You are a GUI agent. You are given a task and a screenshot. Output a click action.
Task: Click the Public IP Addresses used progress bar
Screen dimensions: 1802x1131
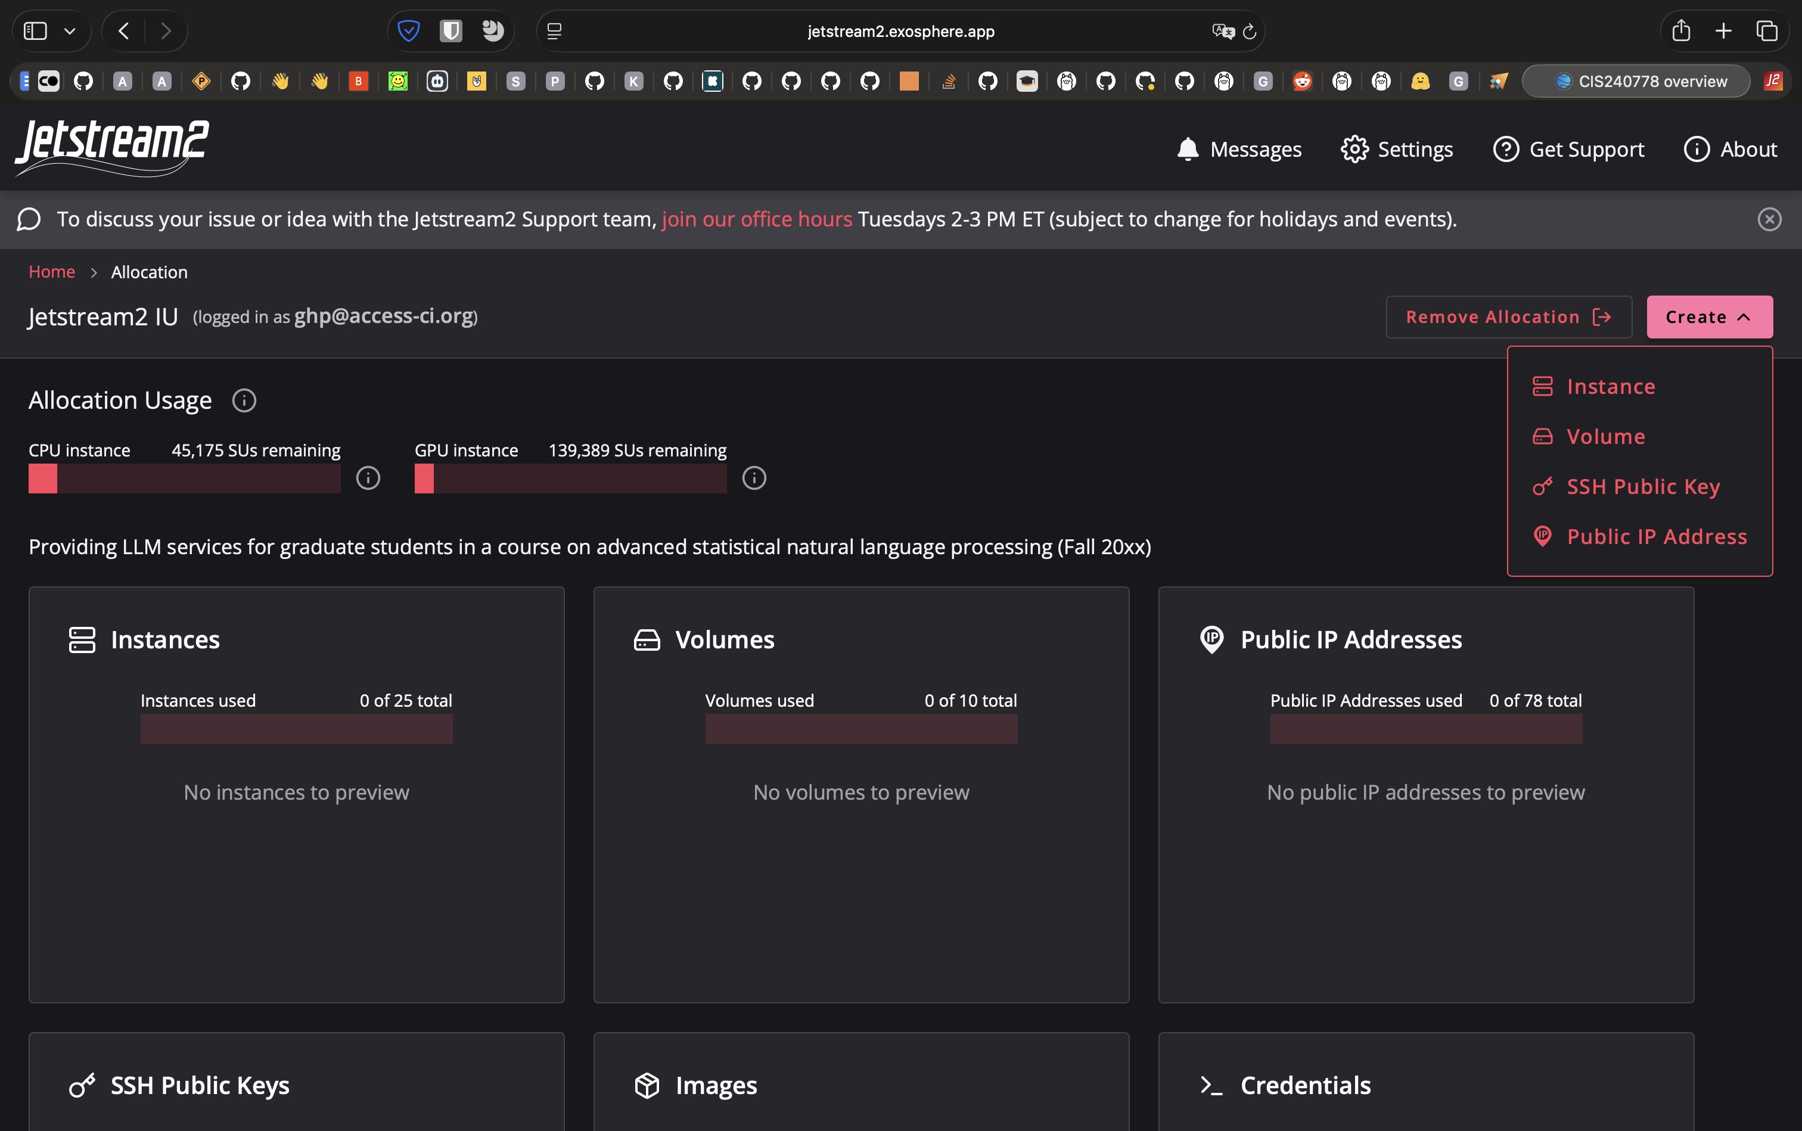coord(1426,729)
